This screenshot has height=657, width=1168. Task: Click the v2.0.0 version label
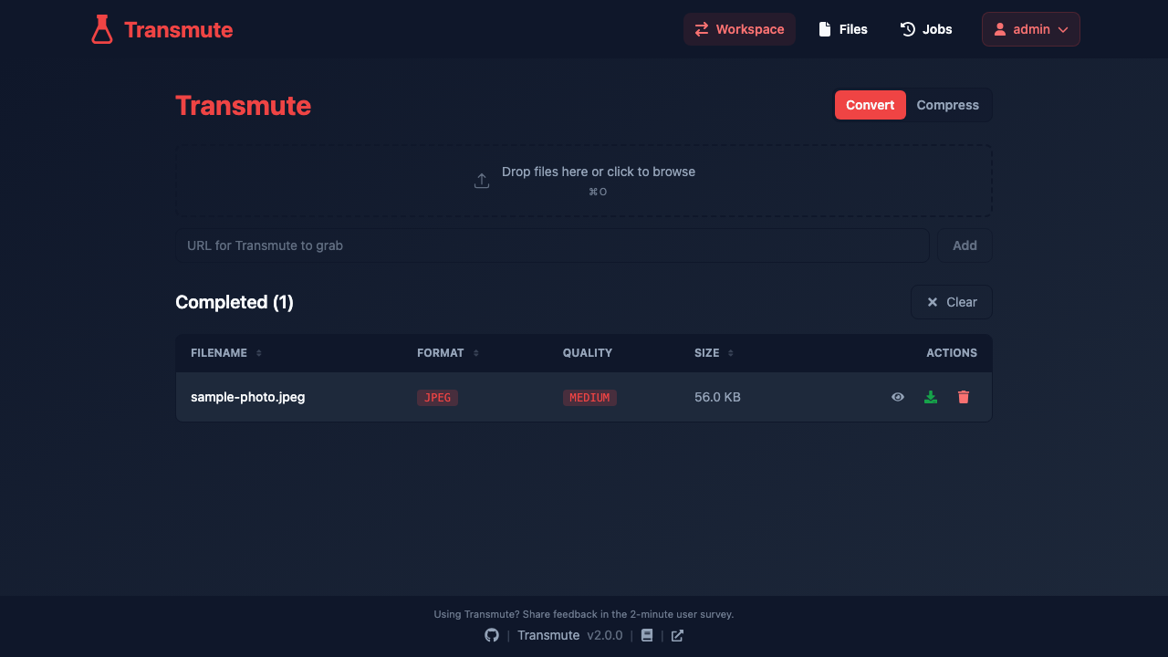pyautogui.click(x=604, y=635)
